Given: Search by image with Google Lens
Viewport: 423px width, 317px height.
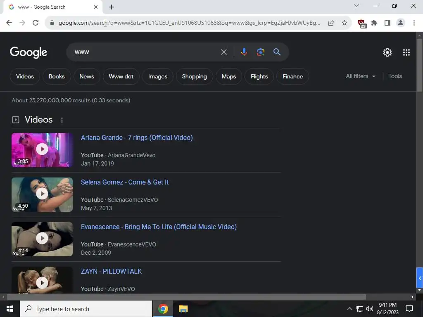Looking at the screenshot, I should (260, 52).
